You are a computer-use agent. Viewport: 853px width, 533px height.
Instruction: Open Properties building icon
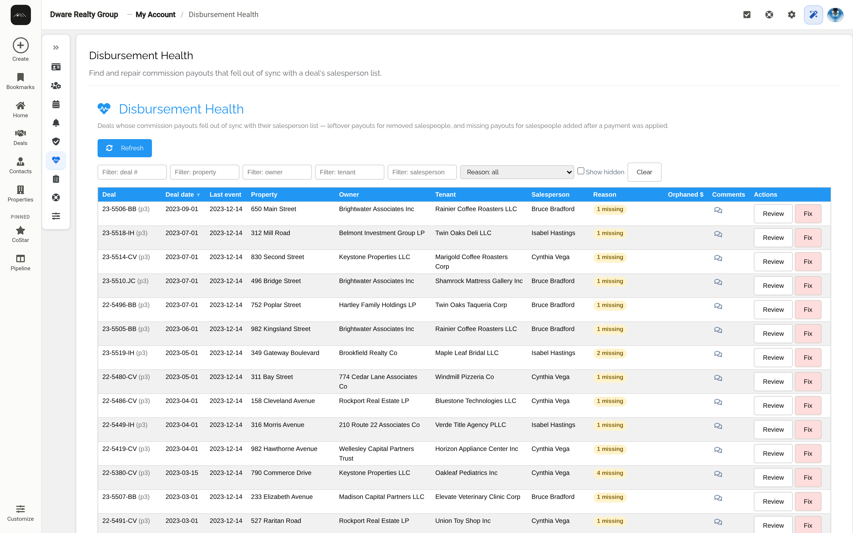(21, 190)
